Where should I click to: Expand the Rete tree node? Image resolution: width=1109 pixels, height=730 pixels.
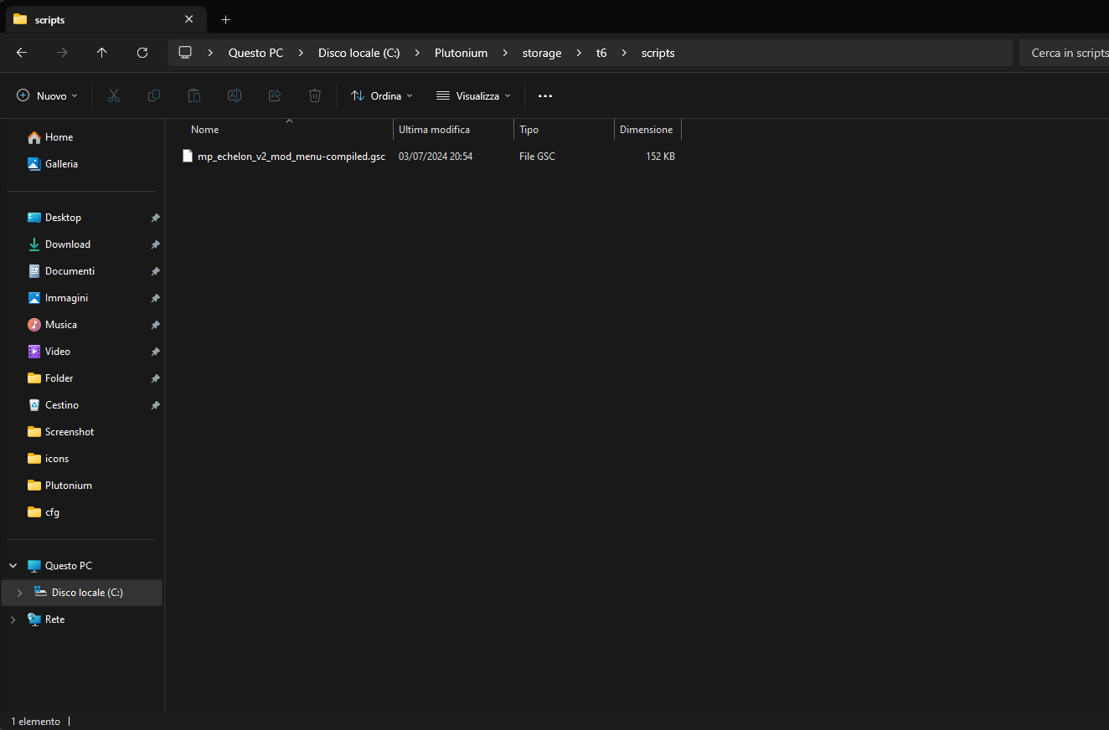(13, 619)
